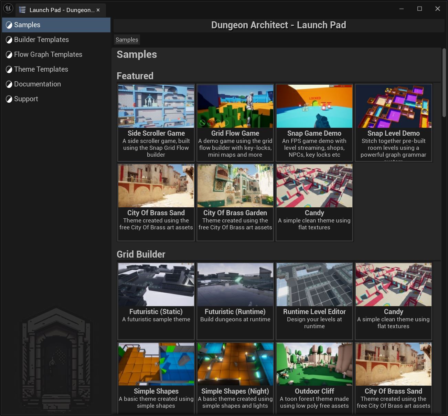Open the Futuristic (Static) thumbnail

156,284
